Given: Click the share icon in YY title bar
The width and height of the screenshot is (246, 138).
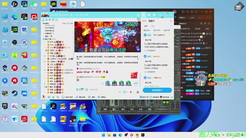Looking at the screenshot, I should coord(84,15).
